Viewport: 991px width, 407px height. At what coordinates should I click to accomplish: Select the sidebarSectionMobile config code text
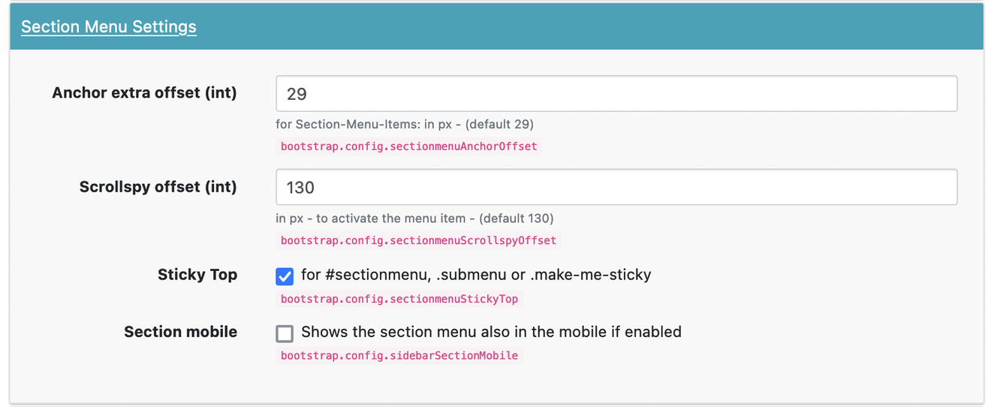click(x=399, y=355)
